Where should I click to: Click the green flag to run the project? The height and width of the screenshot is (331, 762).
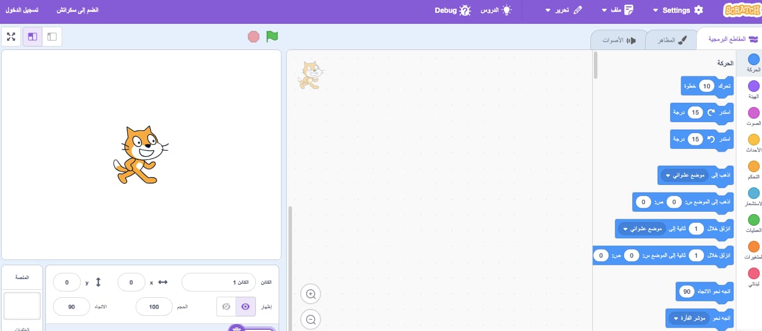click(272, 37)
